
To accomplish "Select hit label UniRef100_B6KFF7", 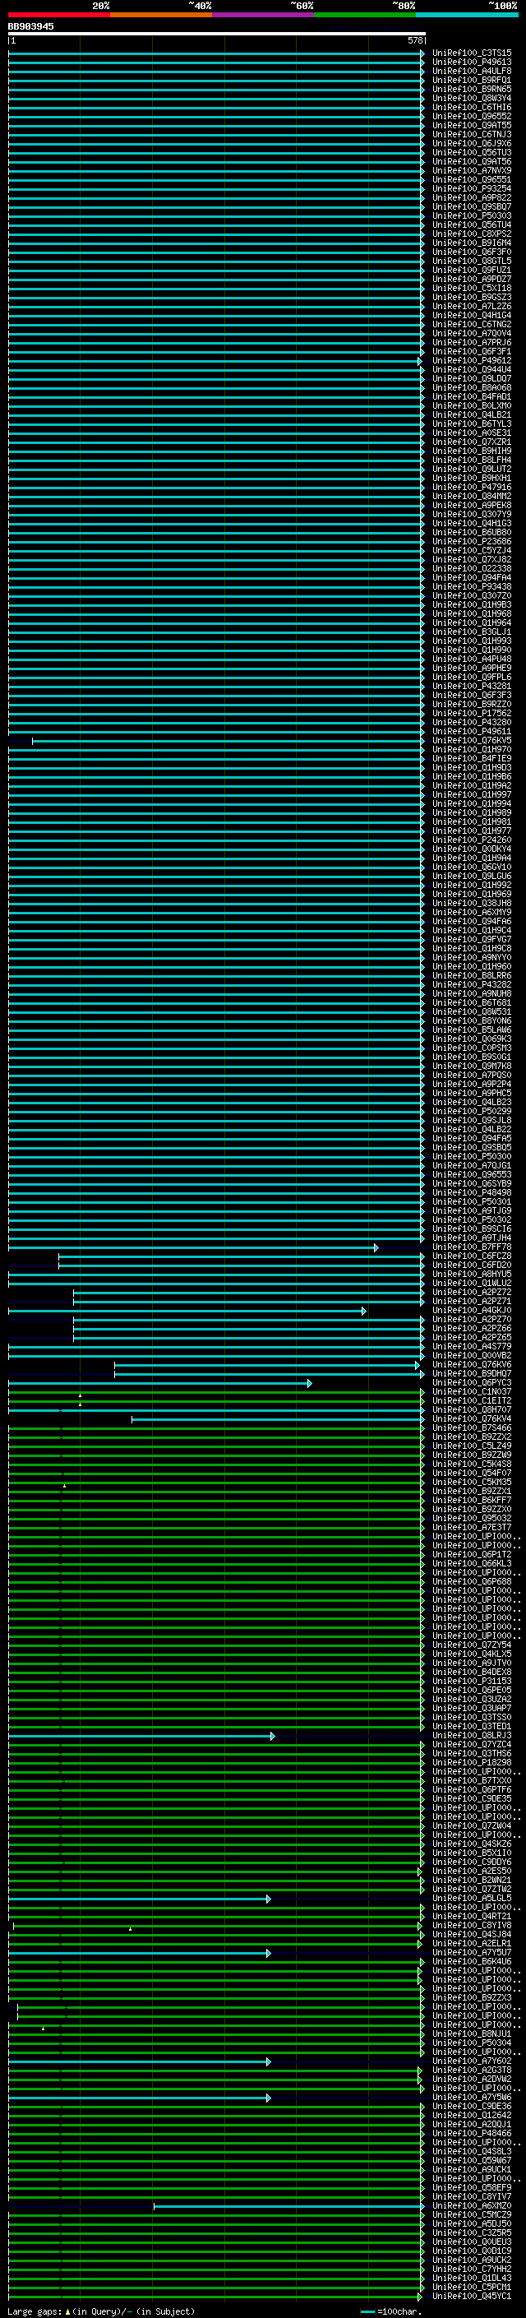I will click(472, 1500).
